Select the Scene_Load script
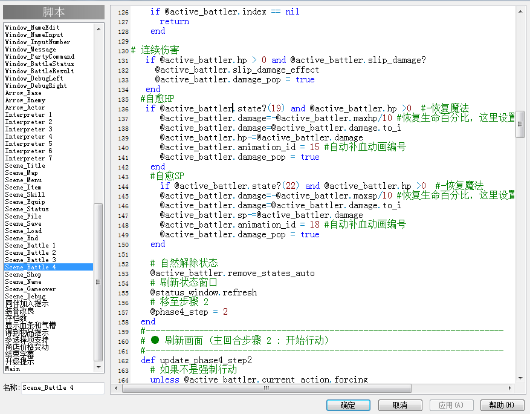 click(x=24, y=231)
